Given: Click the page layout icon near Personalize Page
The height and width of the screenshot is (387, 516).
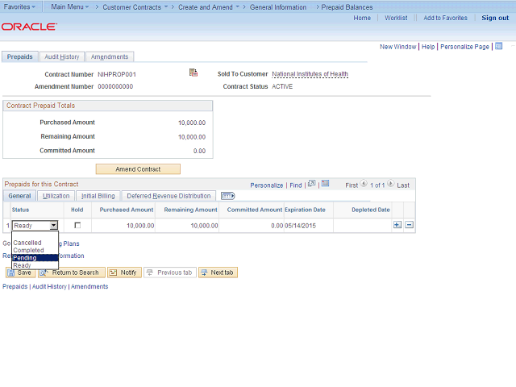Looking at the screenshot, I should pyautogui.click(x=499, y=46).
